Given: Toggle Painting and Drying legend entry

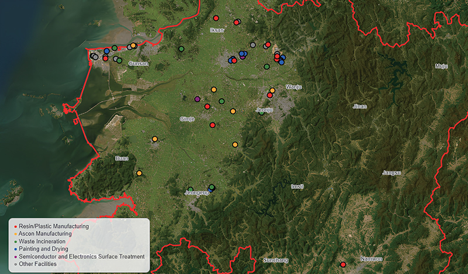Looking at the screenshot, I should pyautogui.click(x=41, y=249).
